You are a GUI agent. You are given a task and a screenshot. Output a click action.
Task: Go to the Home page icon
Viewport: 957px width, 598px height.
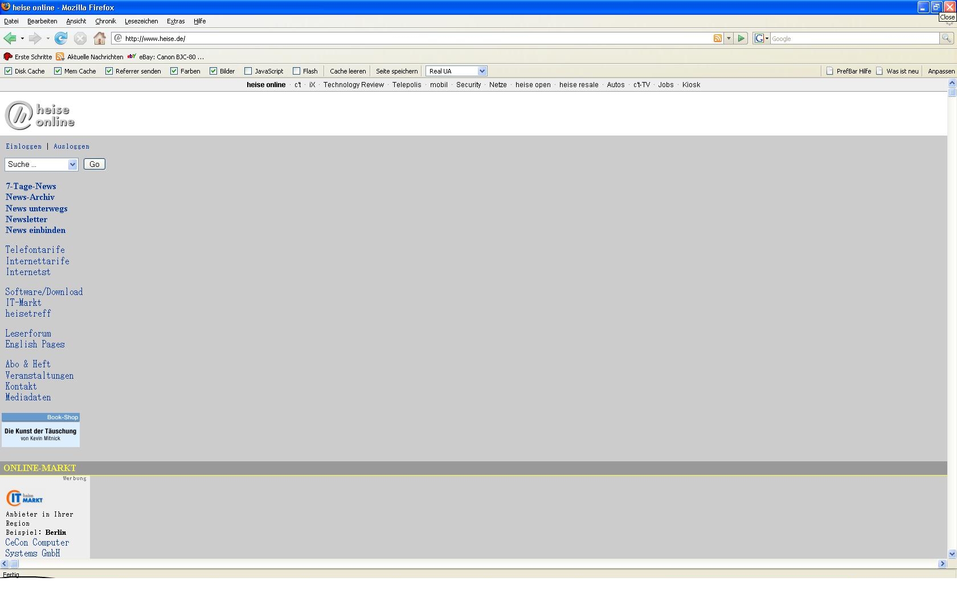click(x=100, y=38)
